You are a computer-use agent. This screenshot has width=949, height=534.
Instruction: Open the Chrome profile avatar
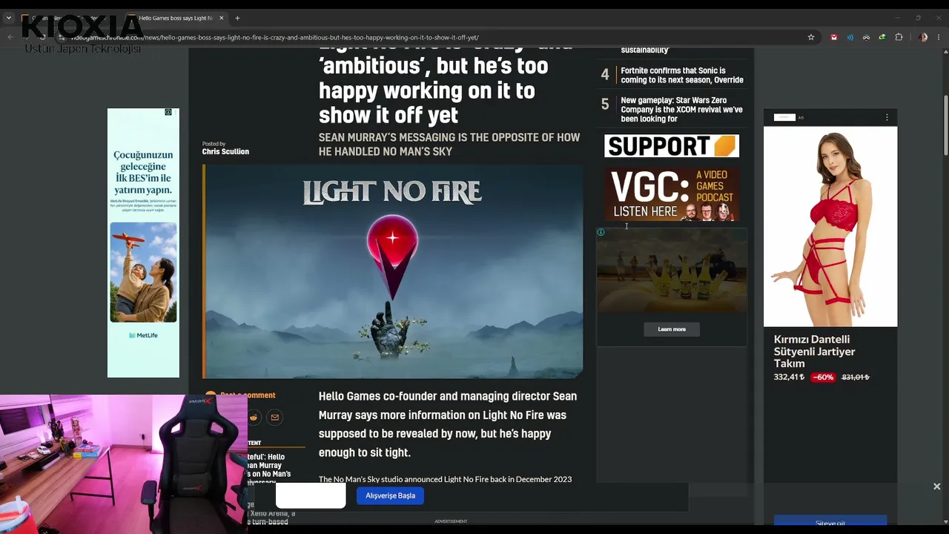click(923, 37)
